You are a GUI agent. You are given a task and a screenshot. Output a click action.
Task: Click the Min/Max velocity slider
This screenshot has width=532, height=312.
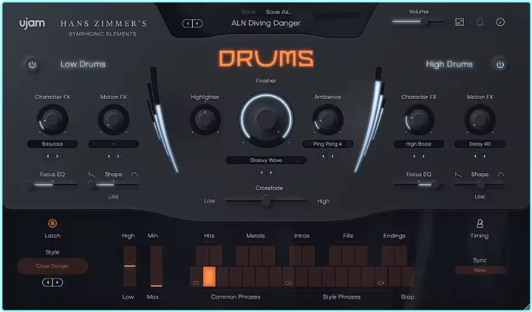pos(156,267)
